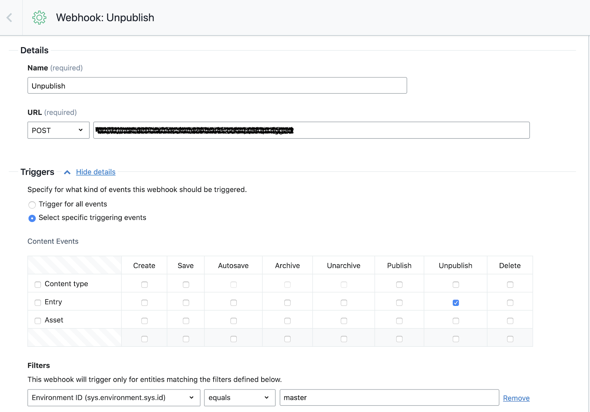Click the webhook URL input field
The width and height of the screenshot is (590, 412).
tap(406, 130)
